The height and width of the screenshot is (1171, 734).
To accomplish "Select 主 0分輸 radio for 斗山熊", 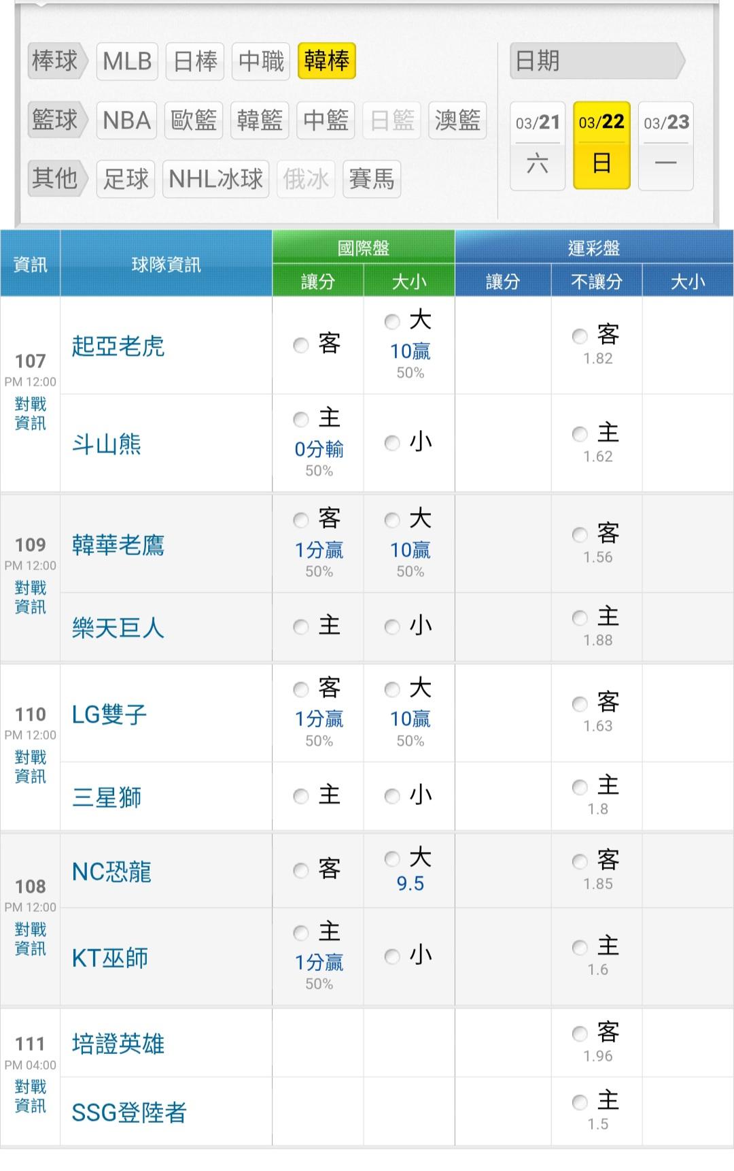I will coord(301,419).
